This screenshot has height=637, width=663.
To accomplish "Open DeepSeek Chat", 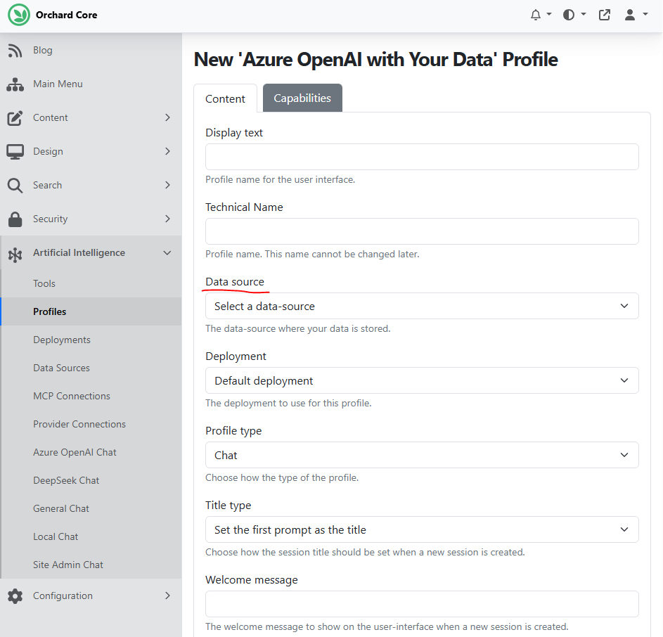I will tap(66, 480).
